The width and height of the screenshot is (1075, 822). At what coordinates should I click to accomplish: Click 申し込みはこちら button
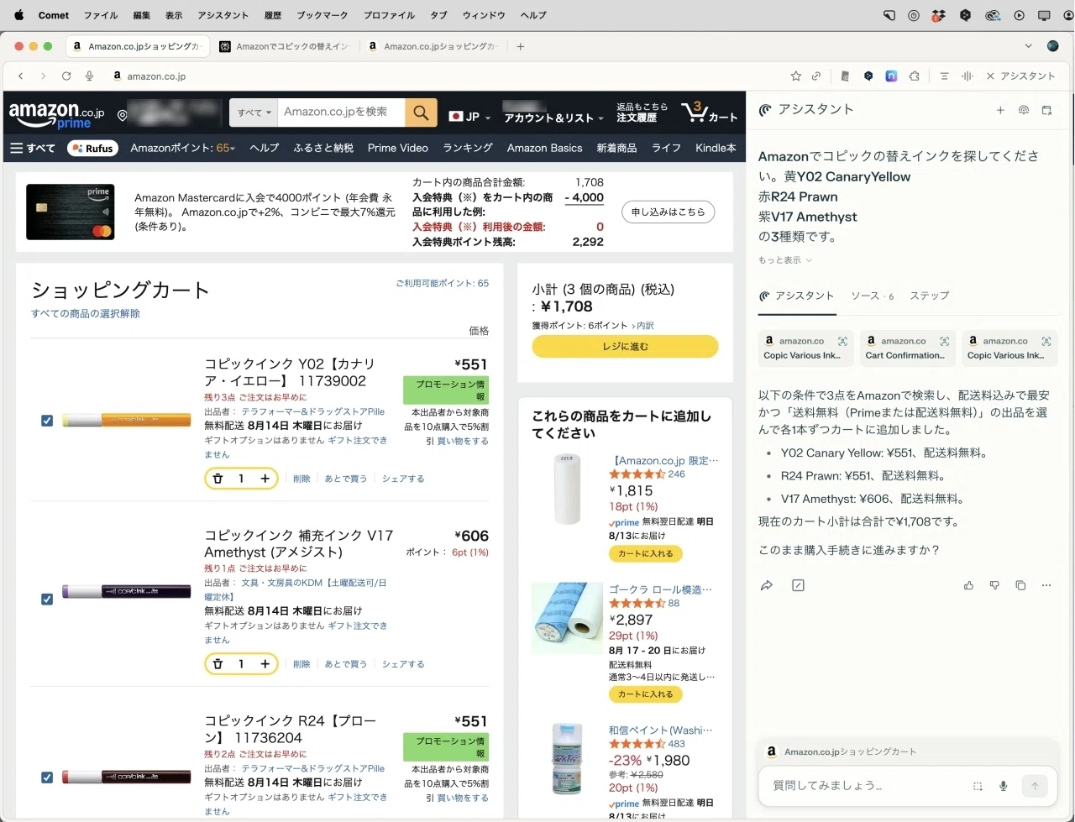(x=668, y=212)
